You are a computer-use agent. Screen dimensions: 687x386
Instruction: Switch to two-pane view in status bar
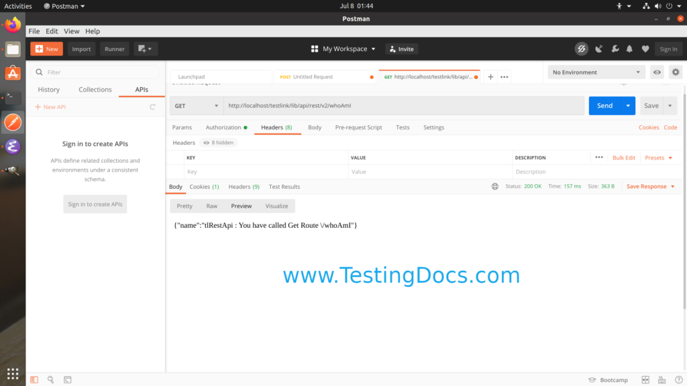(645, 379)
